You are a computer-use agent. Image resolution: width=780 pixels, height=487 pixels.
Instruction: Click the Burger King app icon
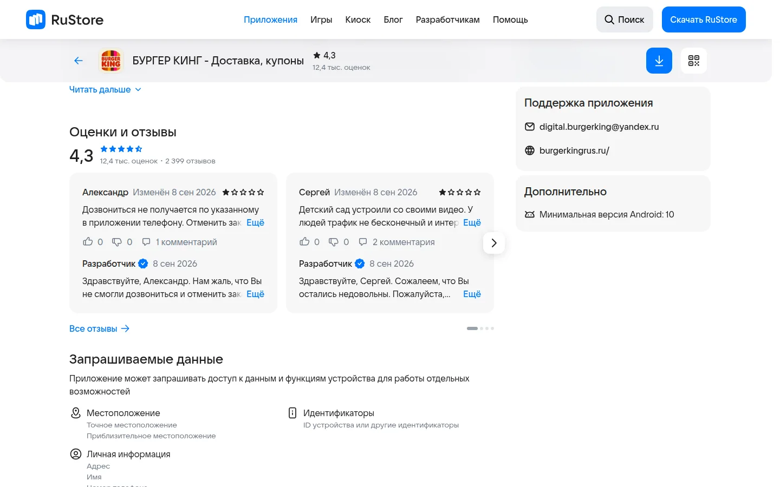pyautogui.click(x=111, y=61)
